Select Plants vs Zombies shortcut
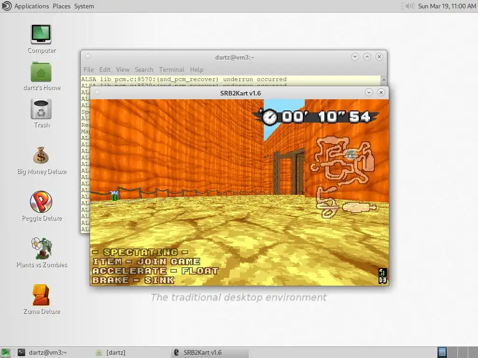478x358 pixels. click(42, 253)
